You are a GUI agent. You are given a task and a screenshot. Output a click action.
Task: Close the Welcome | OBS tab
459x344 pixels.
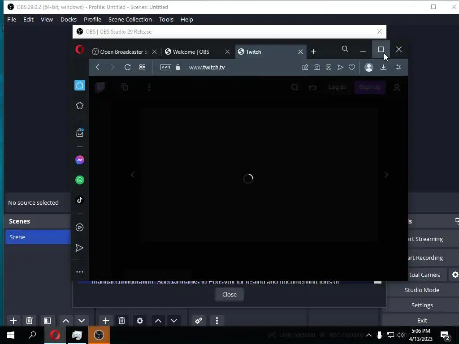point(227,52)
